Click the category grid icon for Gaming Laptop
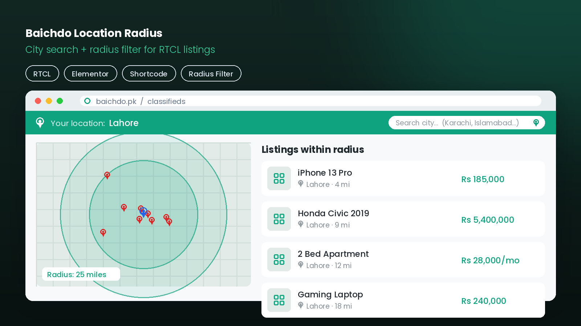This screenshot has height=326, width=581. pyautogui.click(x=279, y=300)
